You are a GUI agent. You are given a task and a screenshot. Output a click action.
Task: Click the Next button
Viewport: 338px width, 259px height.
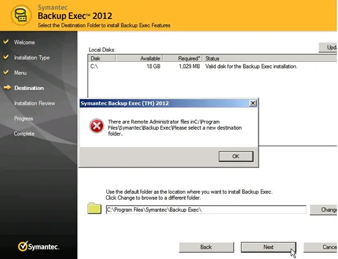268,247
